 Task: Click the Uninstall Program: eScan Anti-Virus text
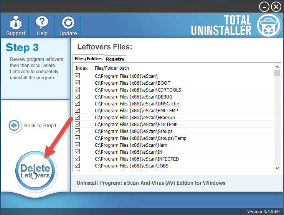tap(151, 183)
